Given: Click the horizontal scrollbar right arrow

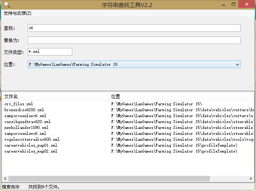Looking at the screenshot, I should pyautogui.click(x=251, y=179).
